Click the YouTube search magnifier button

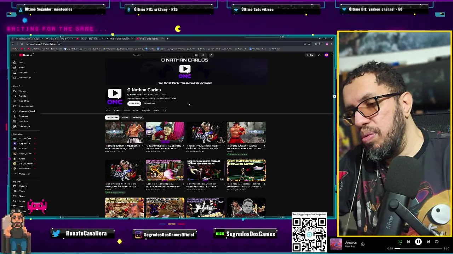point(203,55)
